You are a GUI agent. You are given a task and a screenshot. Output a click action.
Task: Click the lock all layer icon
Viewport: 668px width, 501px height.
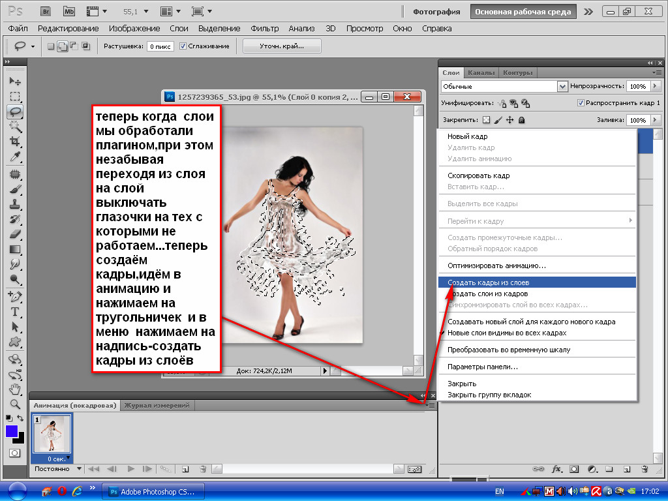coord(521,120)
